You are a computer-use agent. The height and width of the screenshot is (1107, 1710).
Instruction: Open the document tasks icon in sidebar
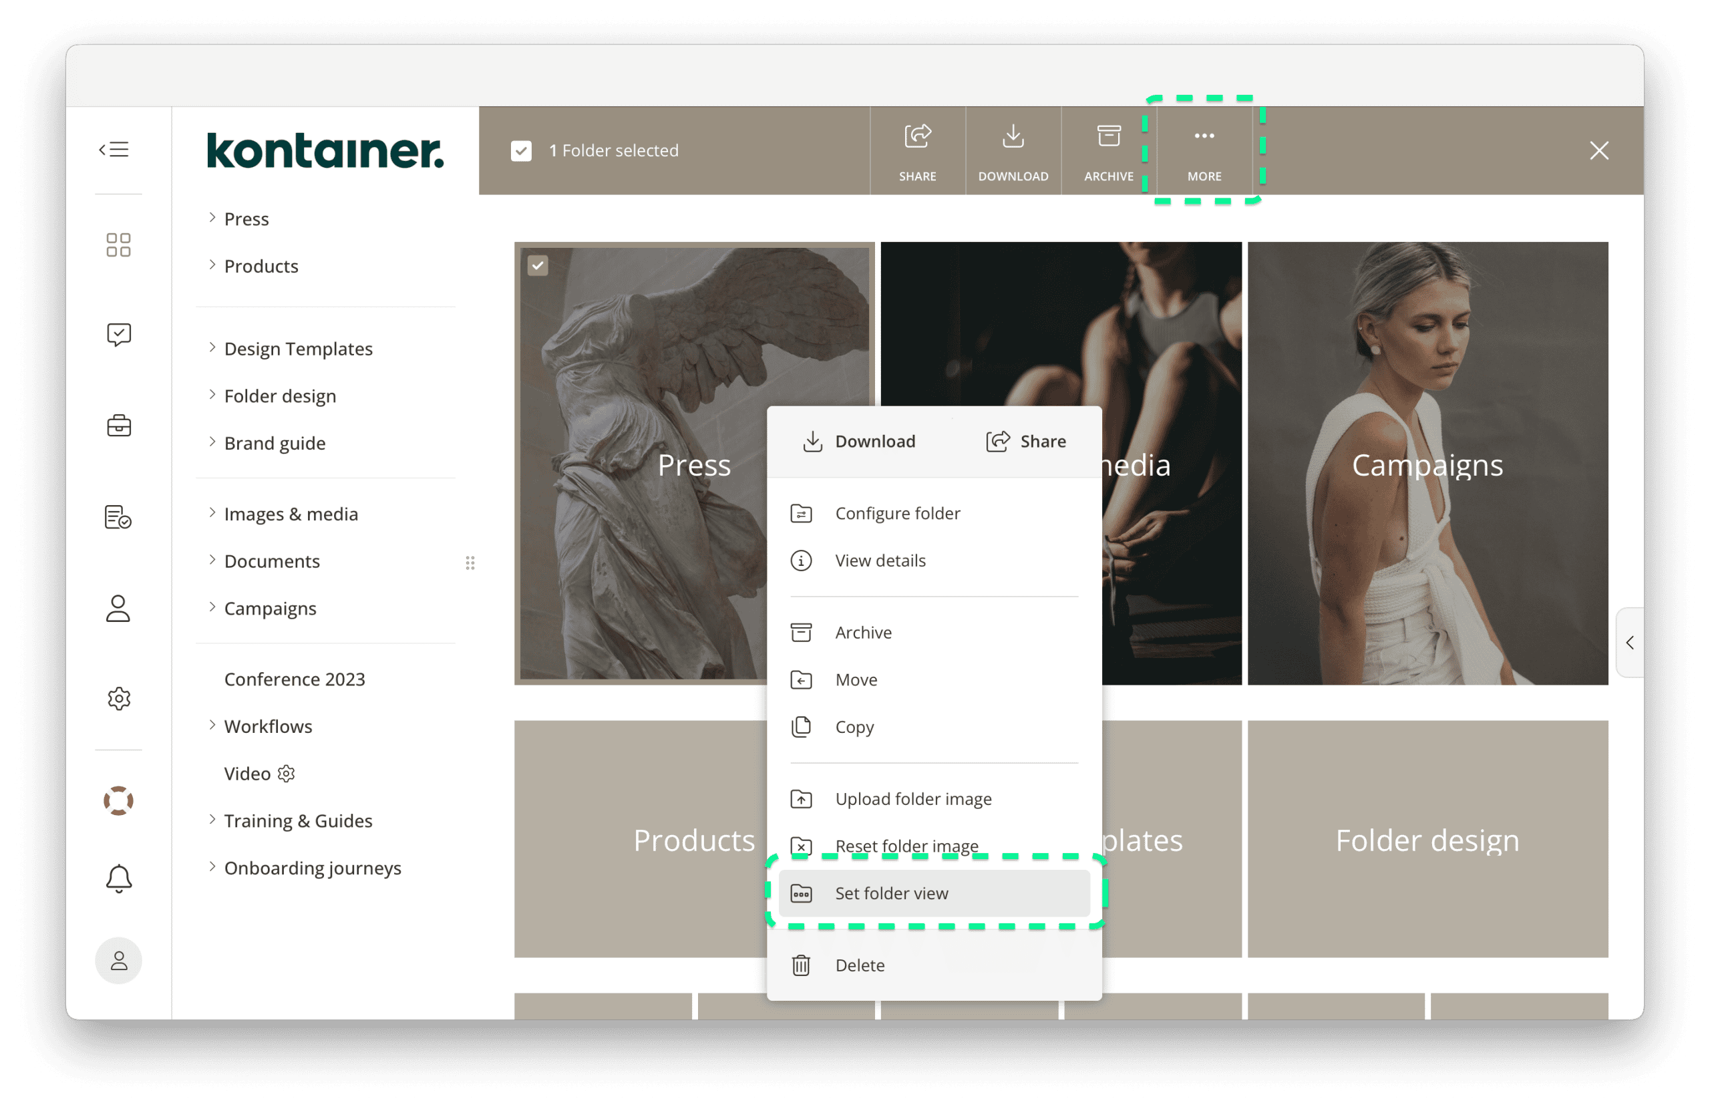118,516
